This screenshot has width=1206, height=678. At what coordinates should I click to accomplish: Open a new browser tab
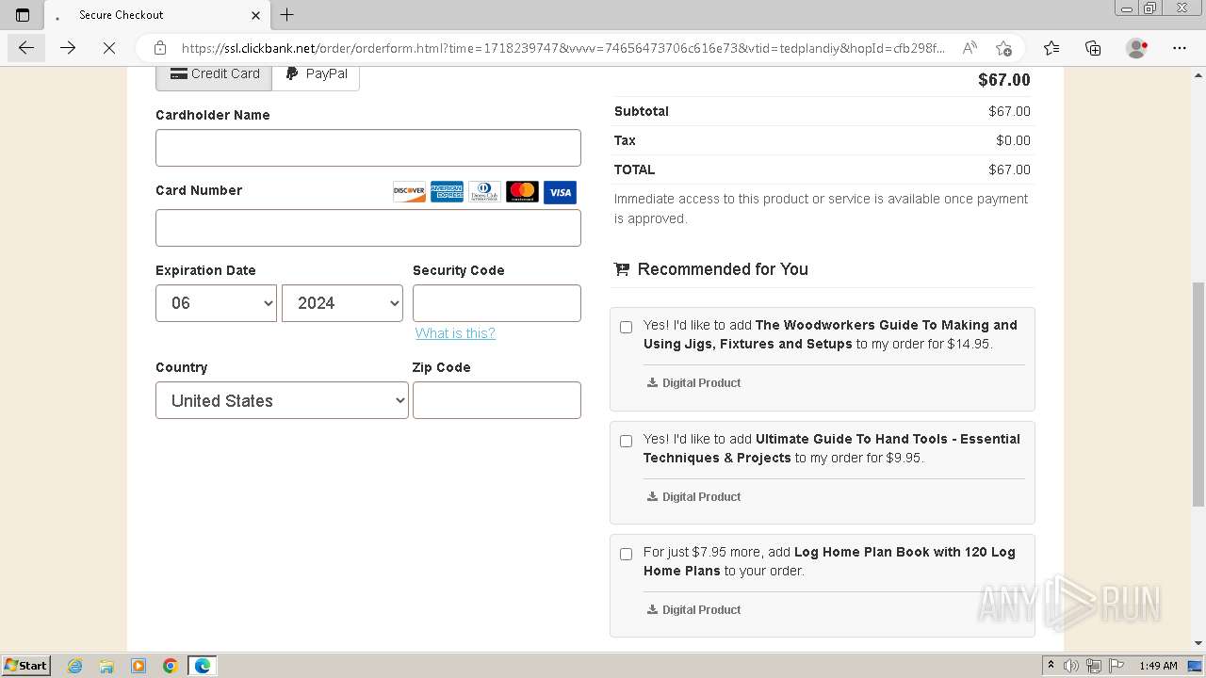coord(287,15)
